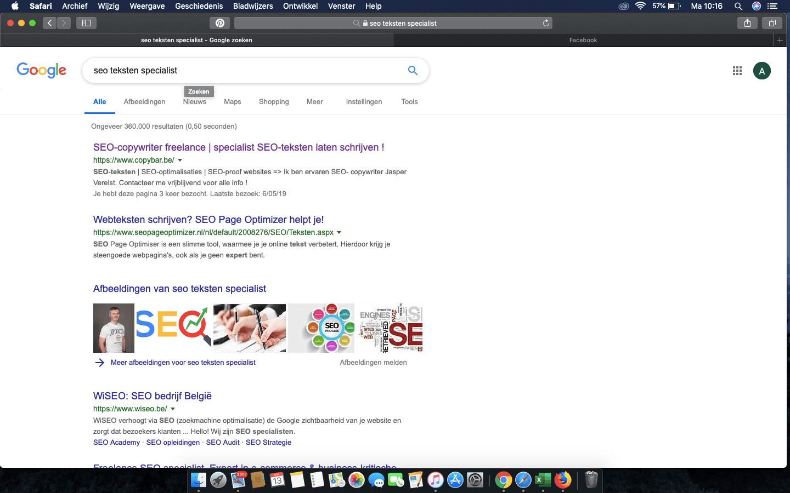Show all tabs overview
Viewport: 790px width, 493px height.
coord(772,23)
